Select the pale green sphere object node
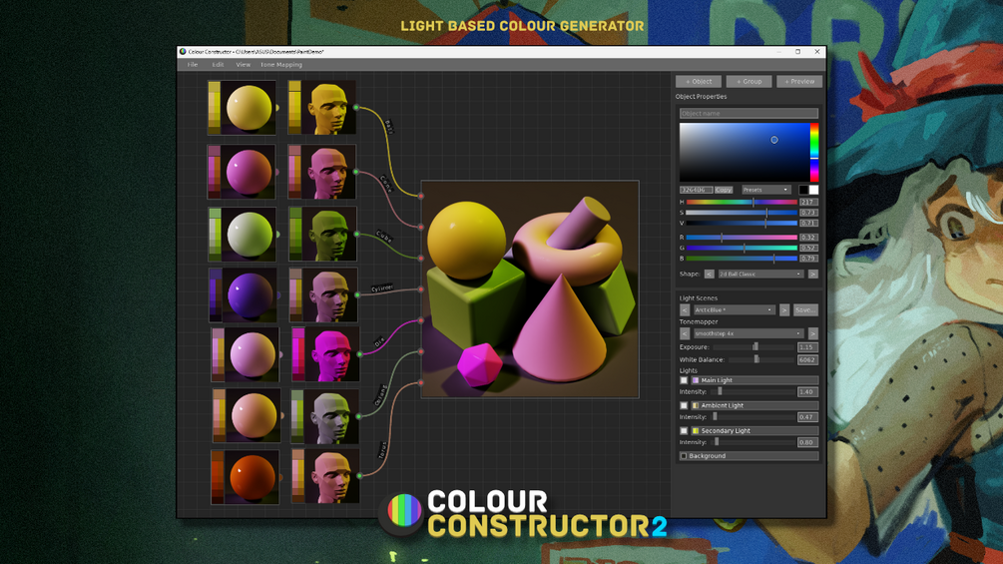This screenshot has width=1003, height=564. pos(243,234)
